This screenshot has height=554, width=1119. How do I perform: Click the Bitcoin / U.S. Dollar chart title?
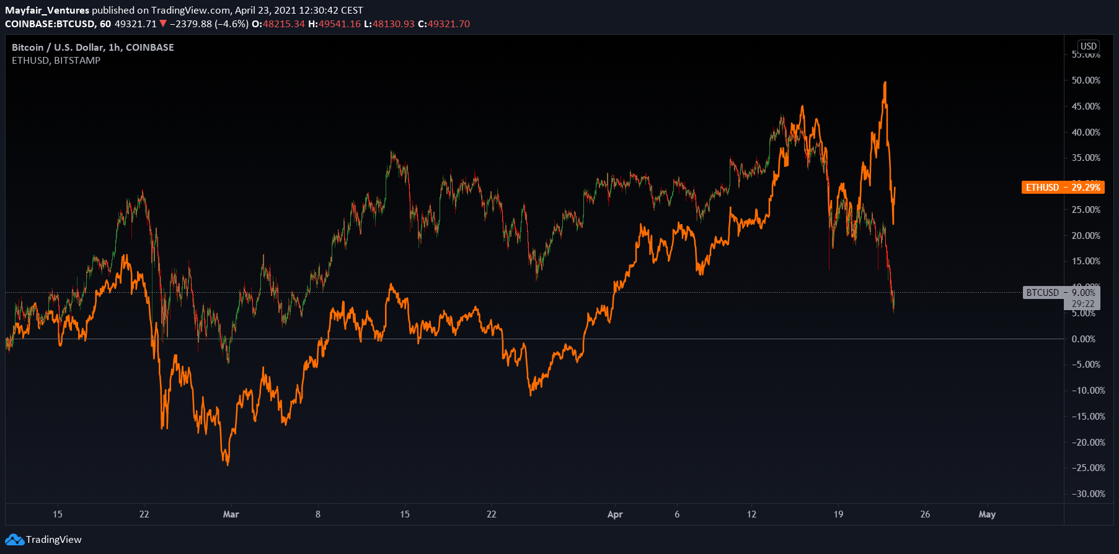pyautogui.click(x=93, y=48)
